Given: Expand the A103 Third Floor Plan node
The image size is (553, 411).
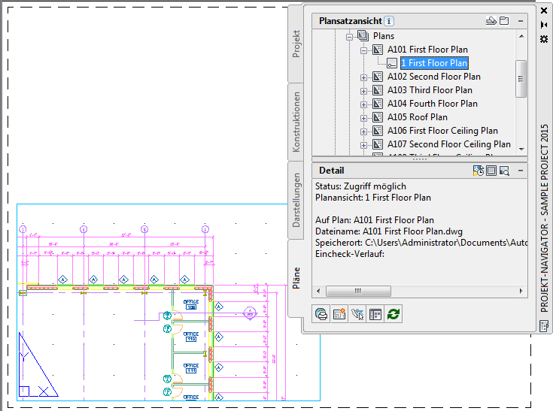Looking at the screenshot, I should pyautogui.click(x=363, y=91).
